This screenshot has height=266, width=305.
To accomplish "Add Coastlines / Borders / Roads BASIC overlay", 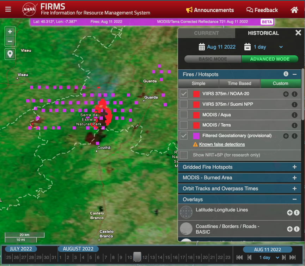I will tap(289, 229).
